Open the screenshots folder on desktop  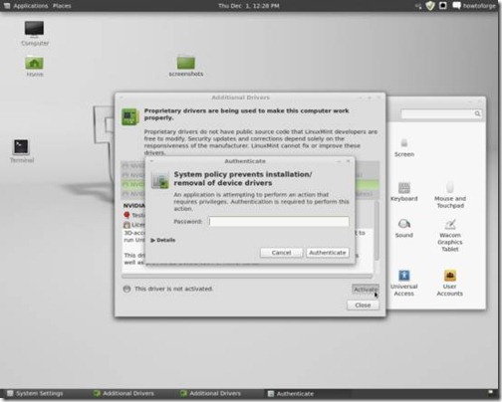(186, 66)
